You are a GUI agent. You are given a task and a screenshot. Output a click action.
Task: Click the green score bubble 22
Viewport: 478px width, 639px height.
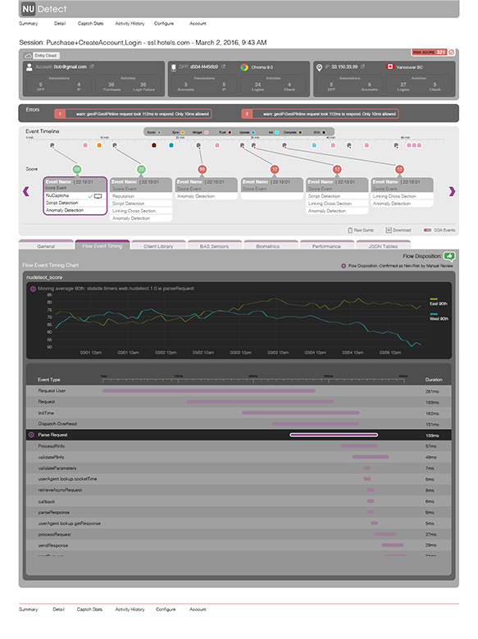pyautogui.click(x=141, y=169)
